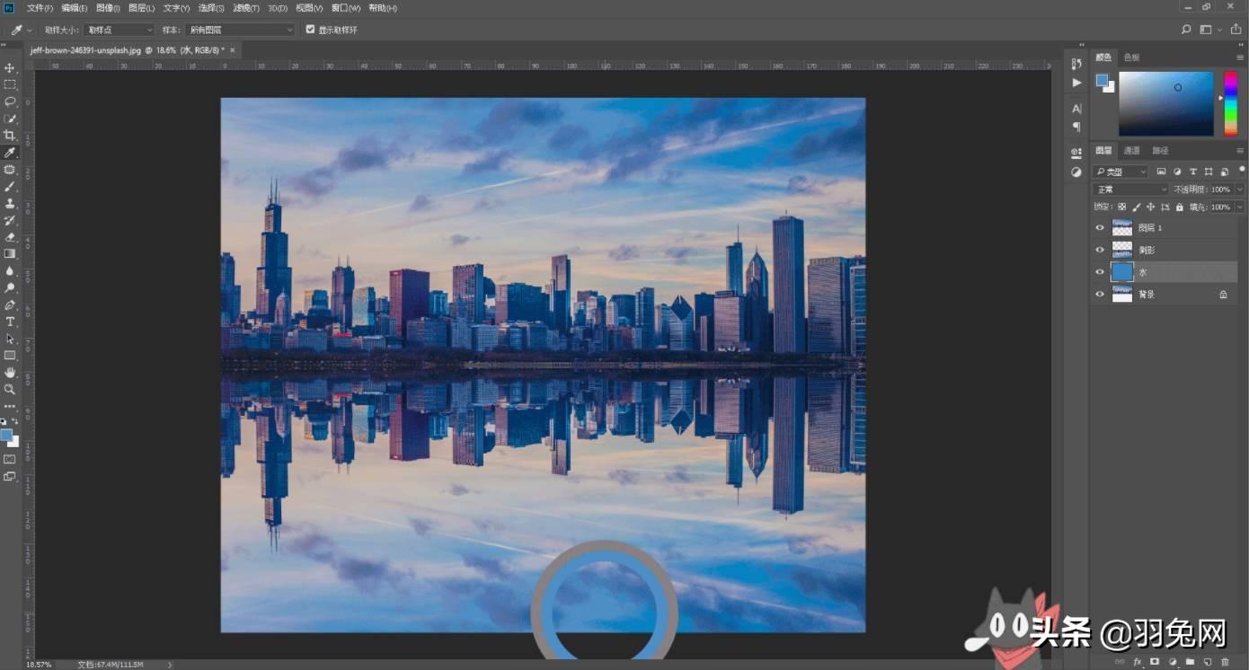The image size is (1249, 670).
Task: Open Layers panel flyout menu
Action: [x=1240, y=150]
